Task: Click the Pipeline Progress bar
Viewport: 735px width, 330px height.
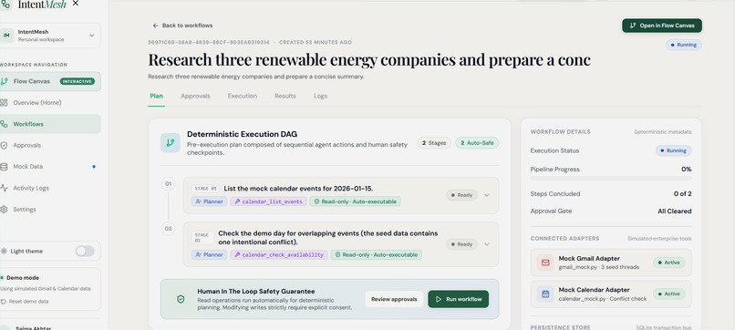Action: pyautogui.click(x=611, y=178)
